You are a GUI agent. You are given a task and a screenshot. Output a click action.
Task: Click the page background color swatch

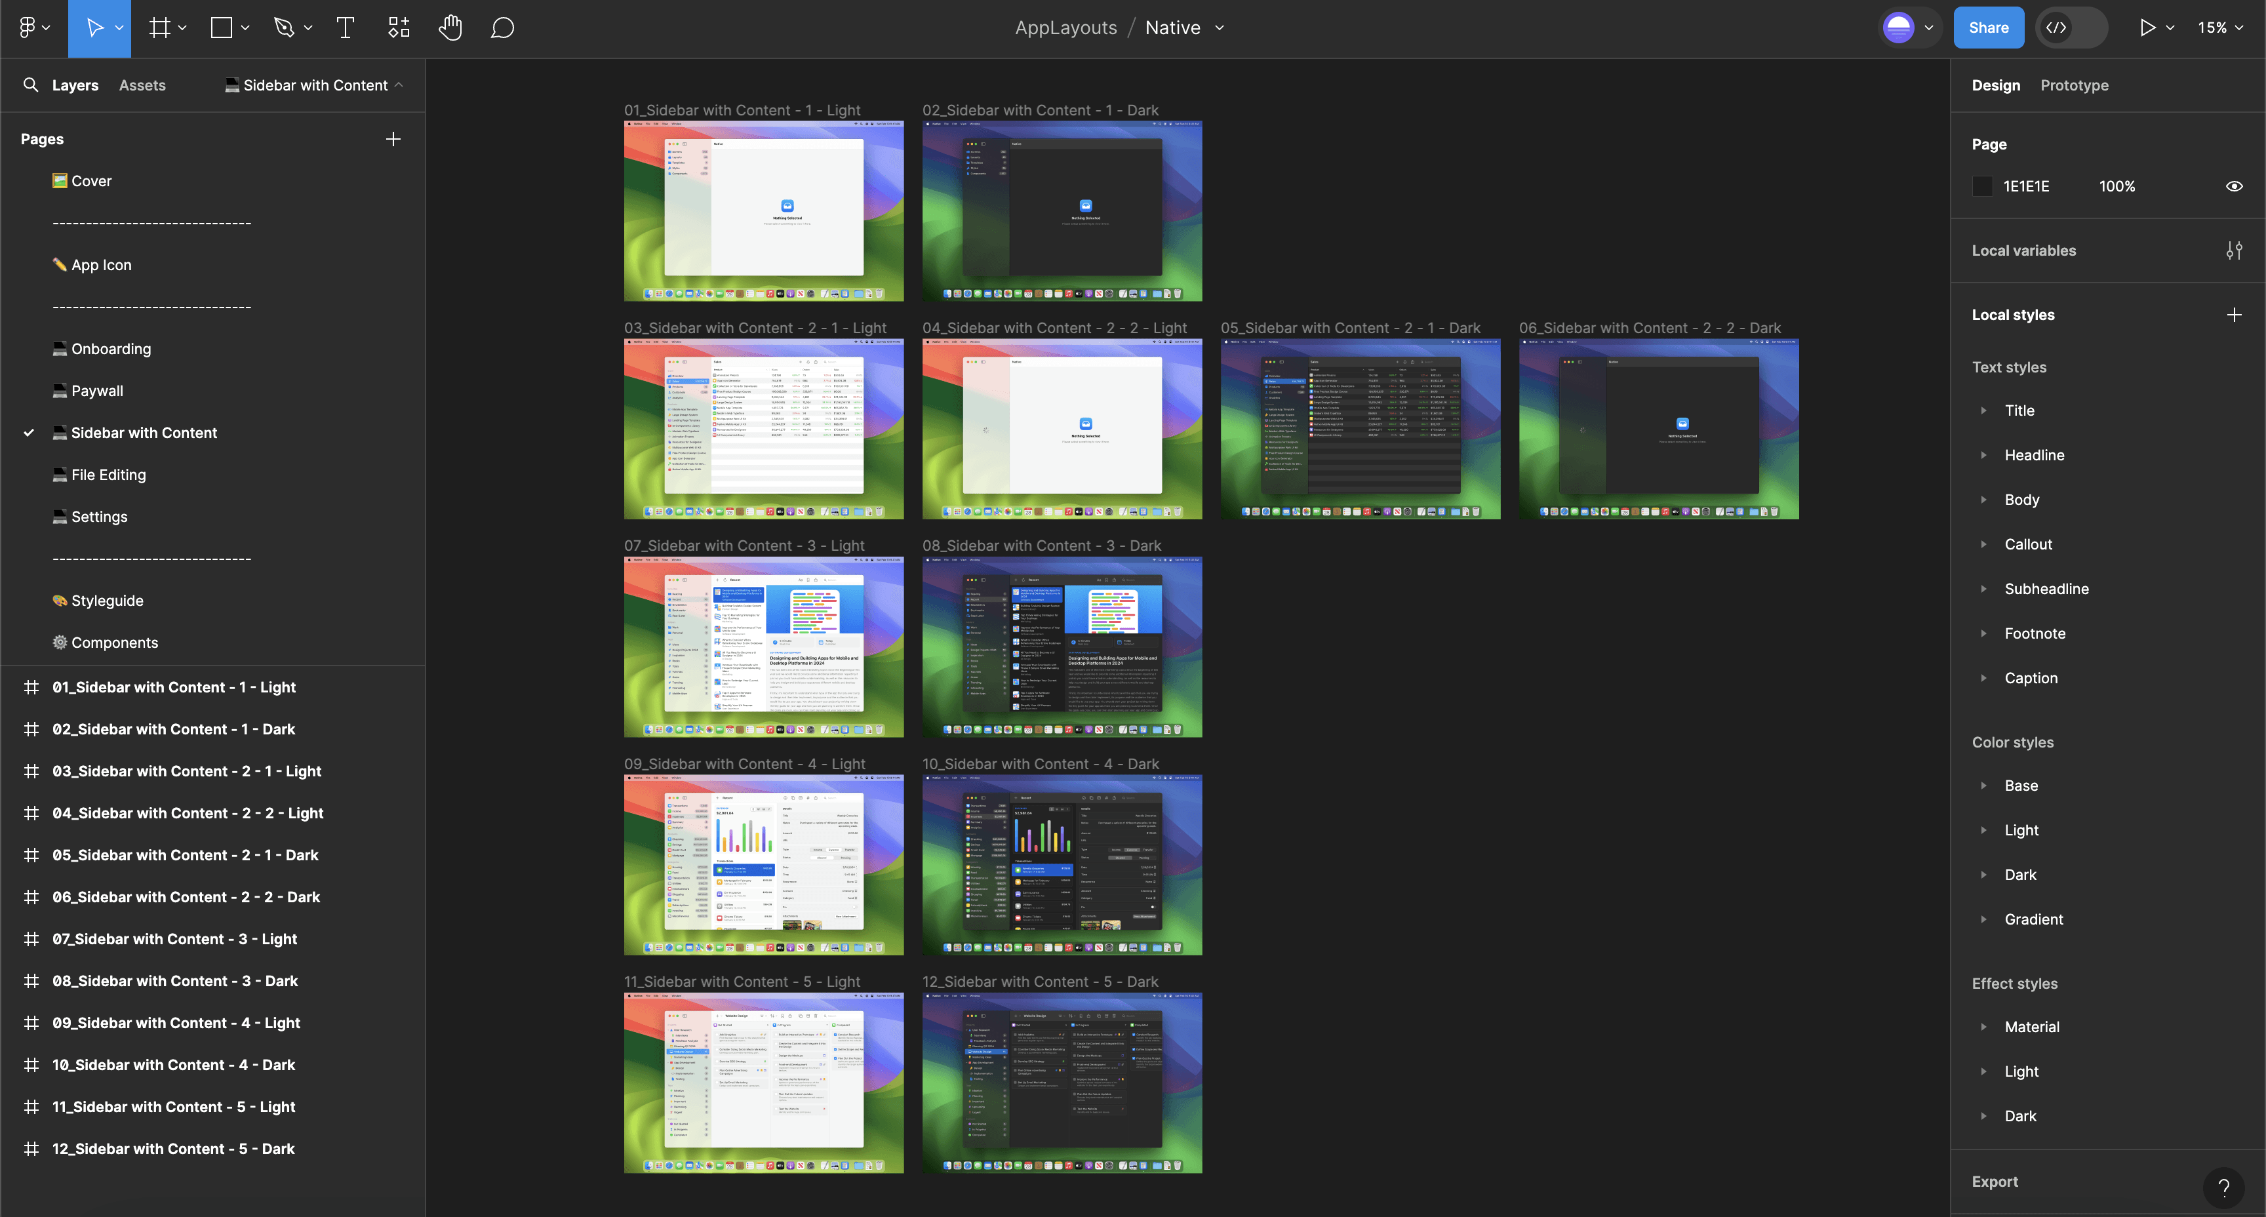[1982, 187]
